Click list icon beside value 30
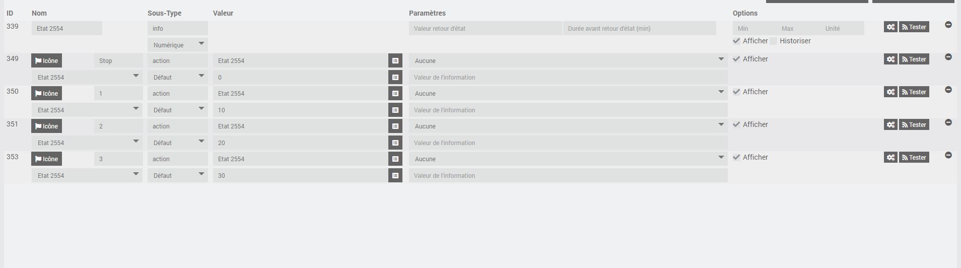Screen dimensions: 961x268 coord(395,176)
